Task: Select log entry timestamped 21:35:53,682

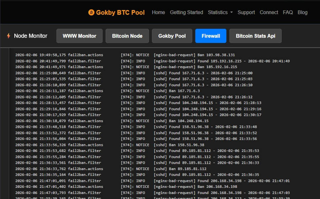Action: 137,151
